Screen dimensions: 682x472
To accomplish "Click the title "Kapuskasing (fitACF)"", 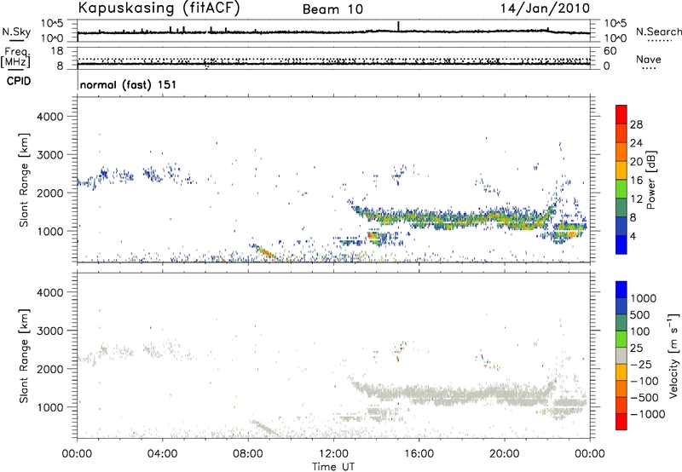I will 159,9.
